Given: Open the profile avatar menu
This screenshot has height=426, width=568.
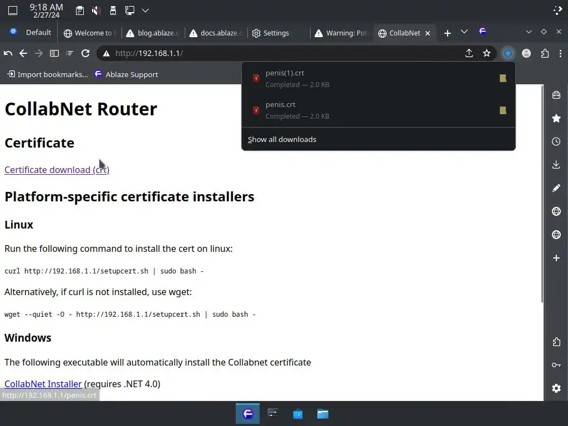Looking at the screenshot, I should [526, 54].
